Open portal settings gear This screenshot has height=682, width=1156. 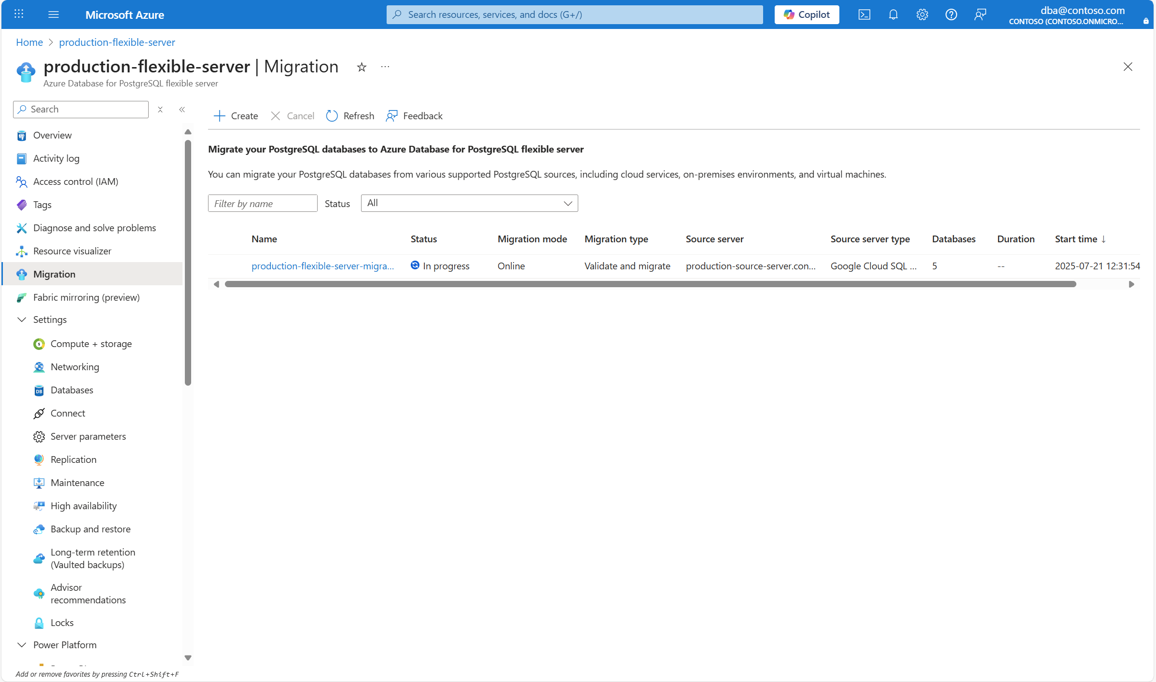coord(922,14)
